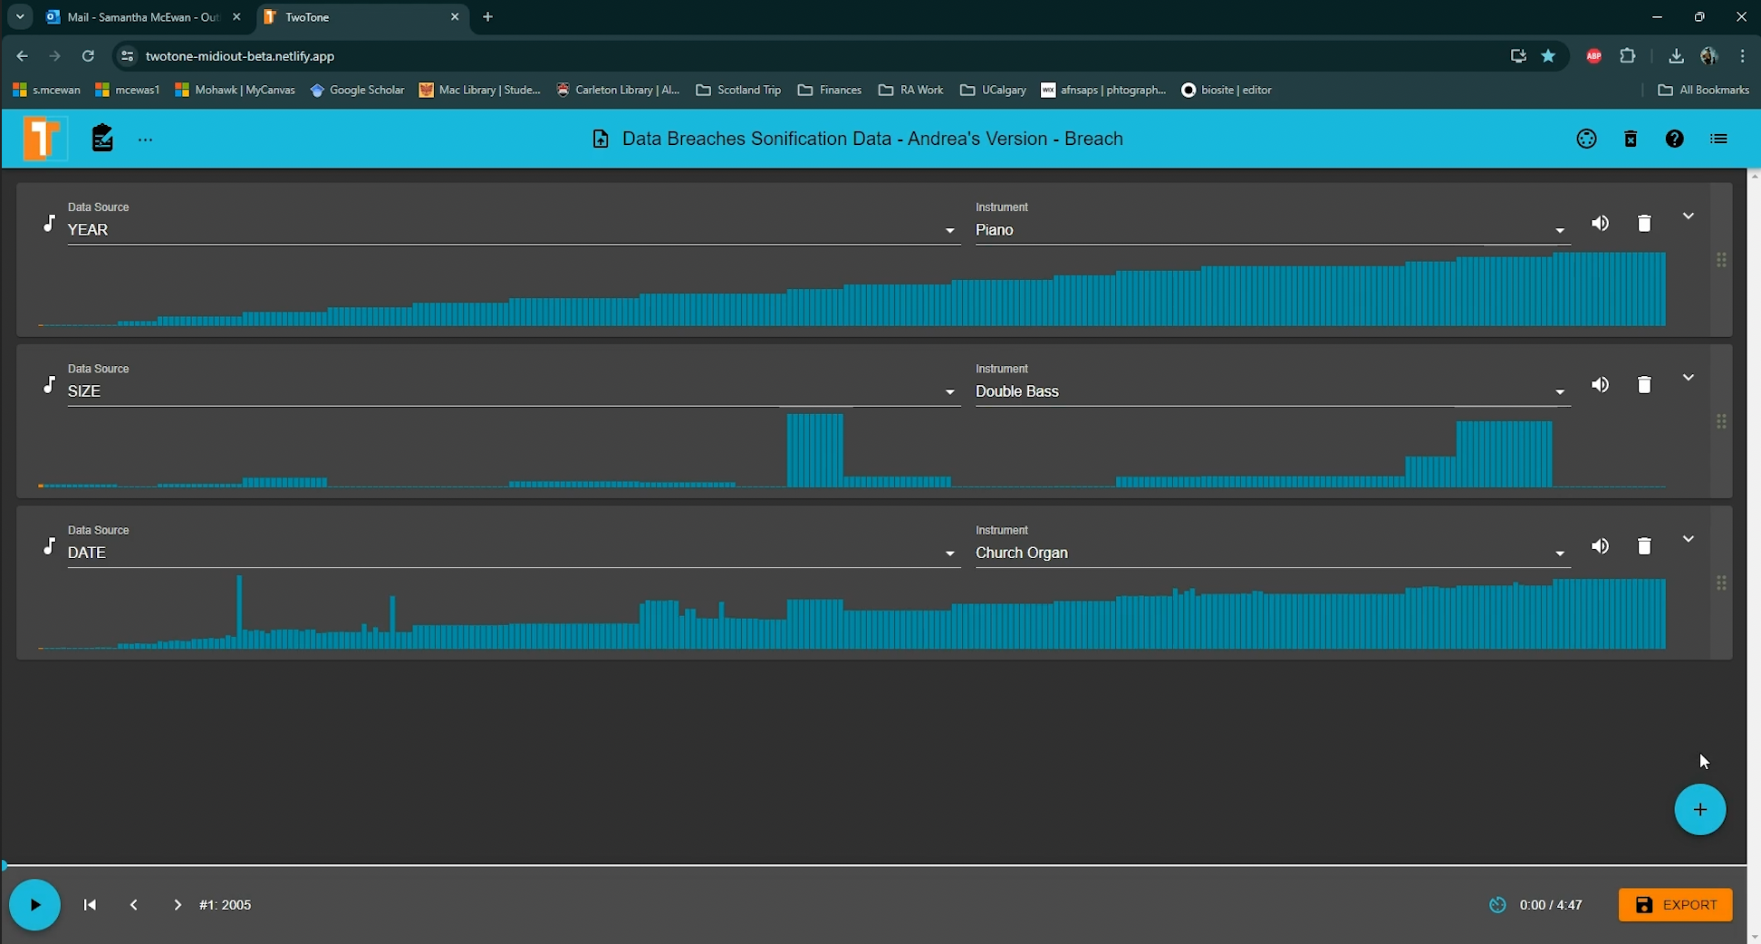Click the delete project trash icon in header
The height and width of the screenshot is (944, 1761).
point(1631,139)
